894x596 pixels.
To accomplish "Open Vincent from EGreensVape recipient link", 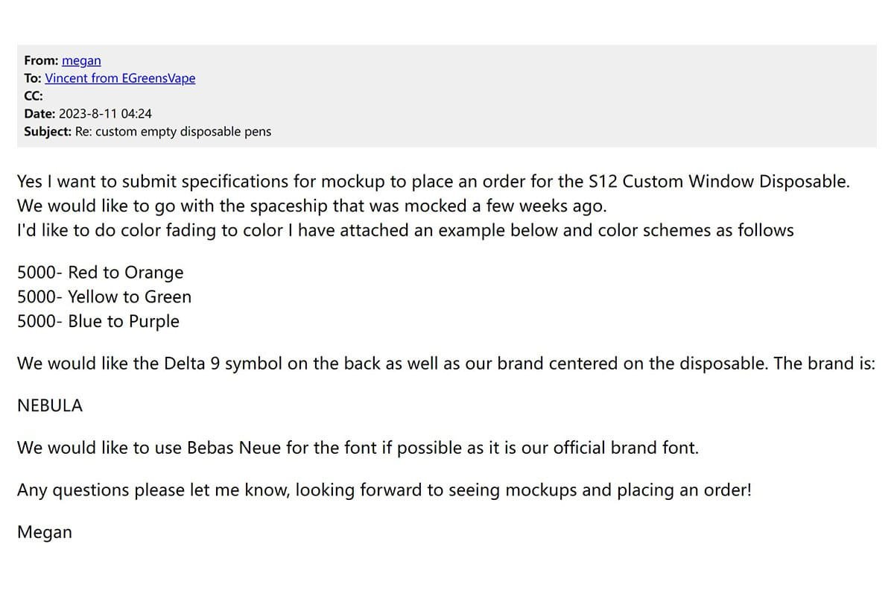I will click(120, 78).
